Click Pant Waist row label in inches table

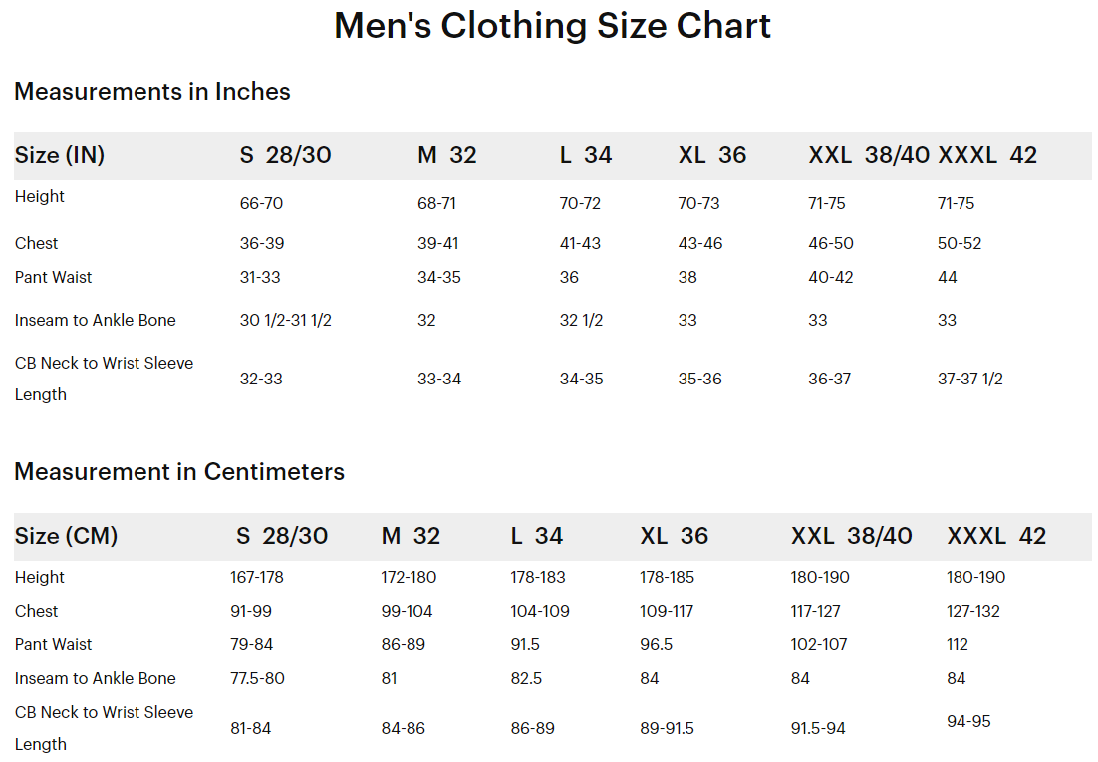(x=54, y=277)
